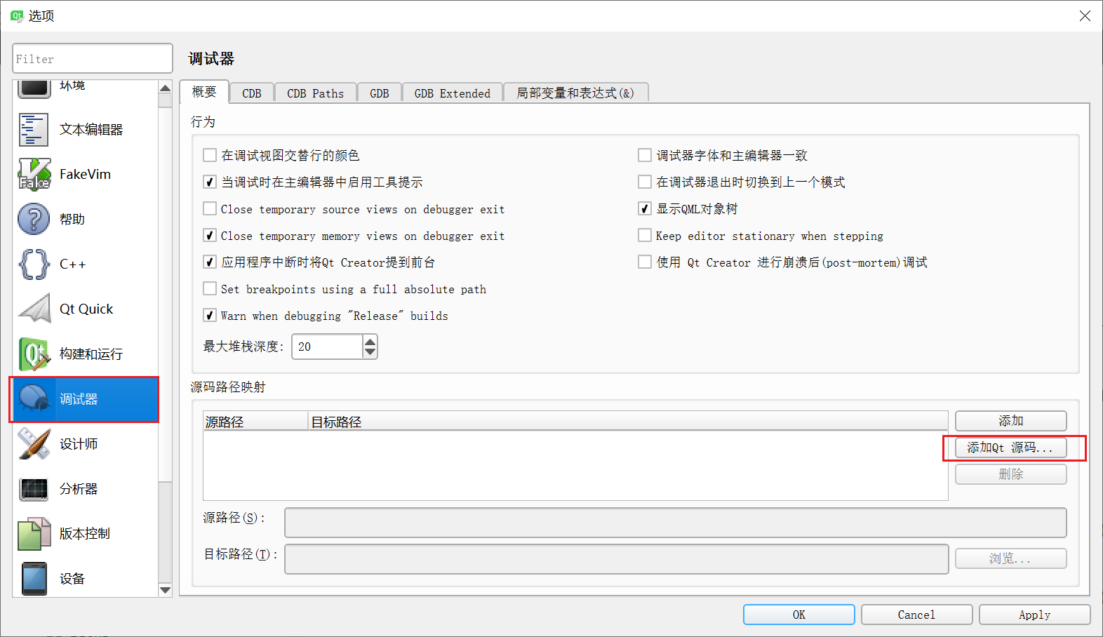Click the 添加Qt 源码... button
This screenshot has width=1103, height=637.
tap(1010, 448)
